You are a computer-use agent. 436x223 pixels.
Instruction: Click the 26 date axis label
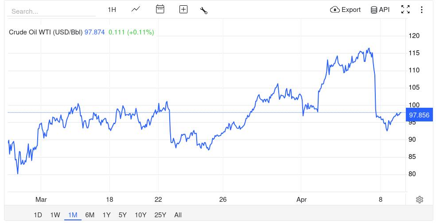pyautogui.click(x=223, y=200)
